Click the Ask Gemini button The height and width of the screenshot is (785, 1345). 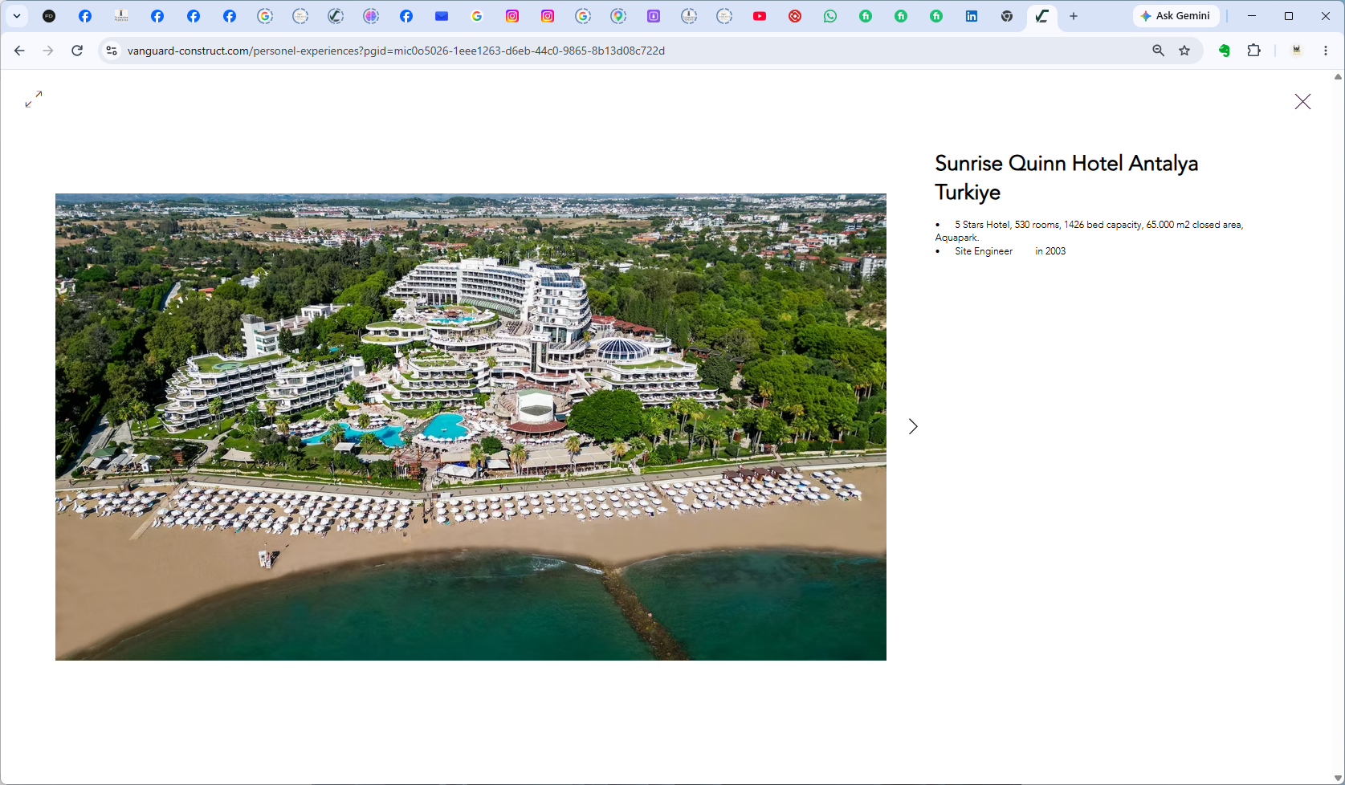click(x=1176, y=16)
